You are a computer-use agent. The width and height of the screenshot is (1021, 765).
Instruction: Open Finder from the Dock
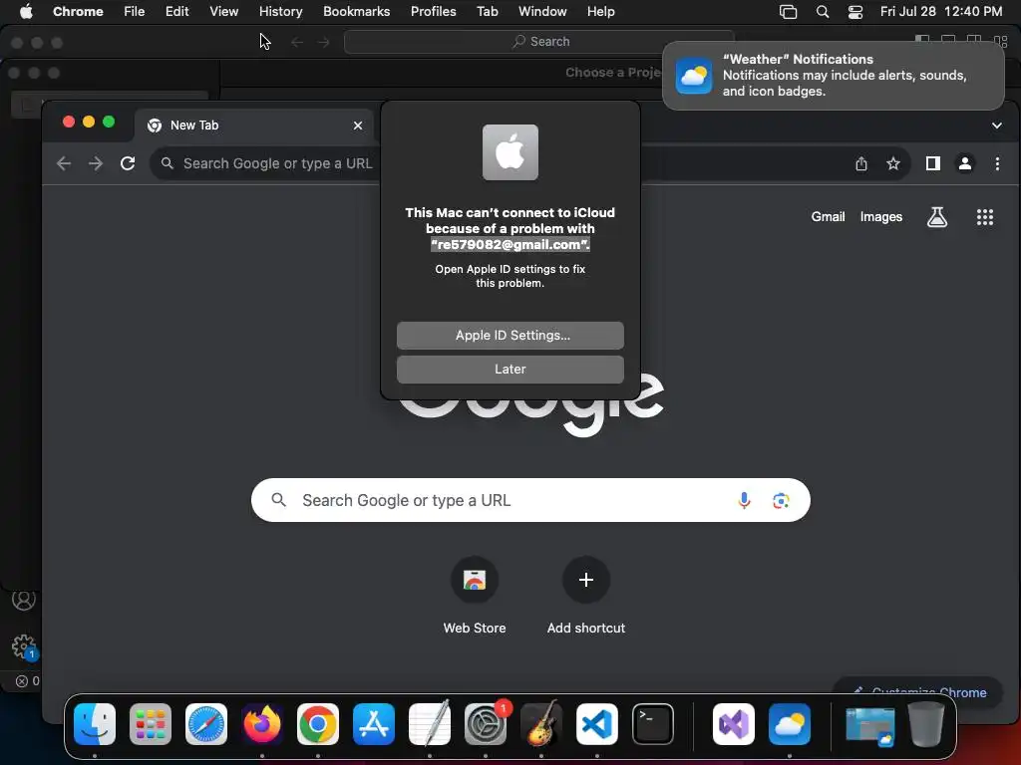pos(95,724)
